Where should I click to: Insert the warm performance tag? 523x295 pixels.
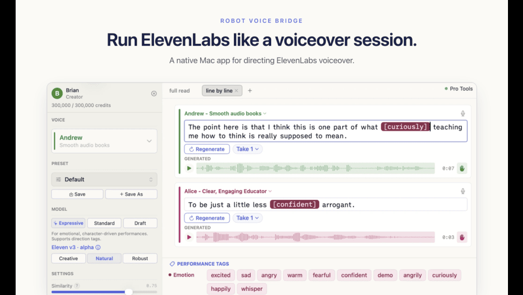pyautogui.click(x=295, y=275)
